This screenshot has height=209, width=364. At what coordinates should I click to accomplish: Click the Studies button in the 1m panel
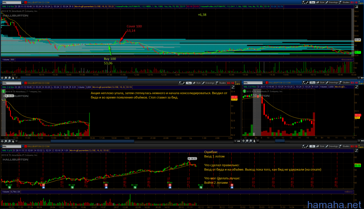click(345, 2)
